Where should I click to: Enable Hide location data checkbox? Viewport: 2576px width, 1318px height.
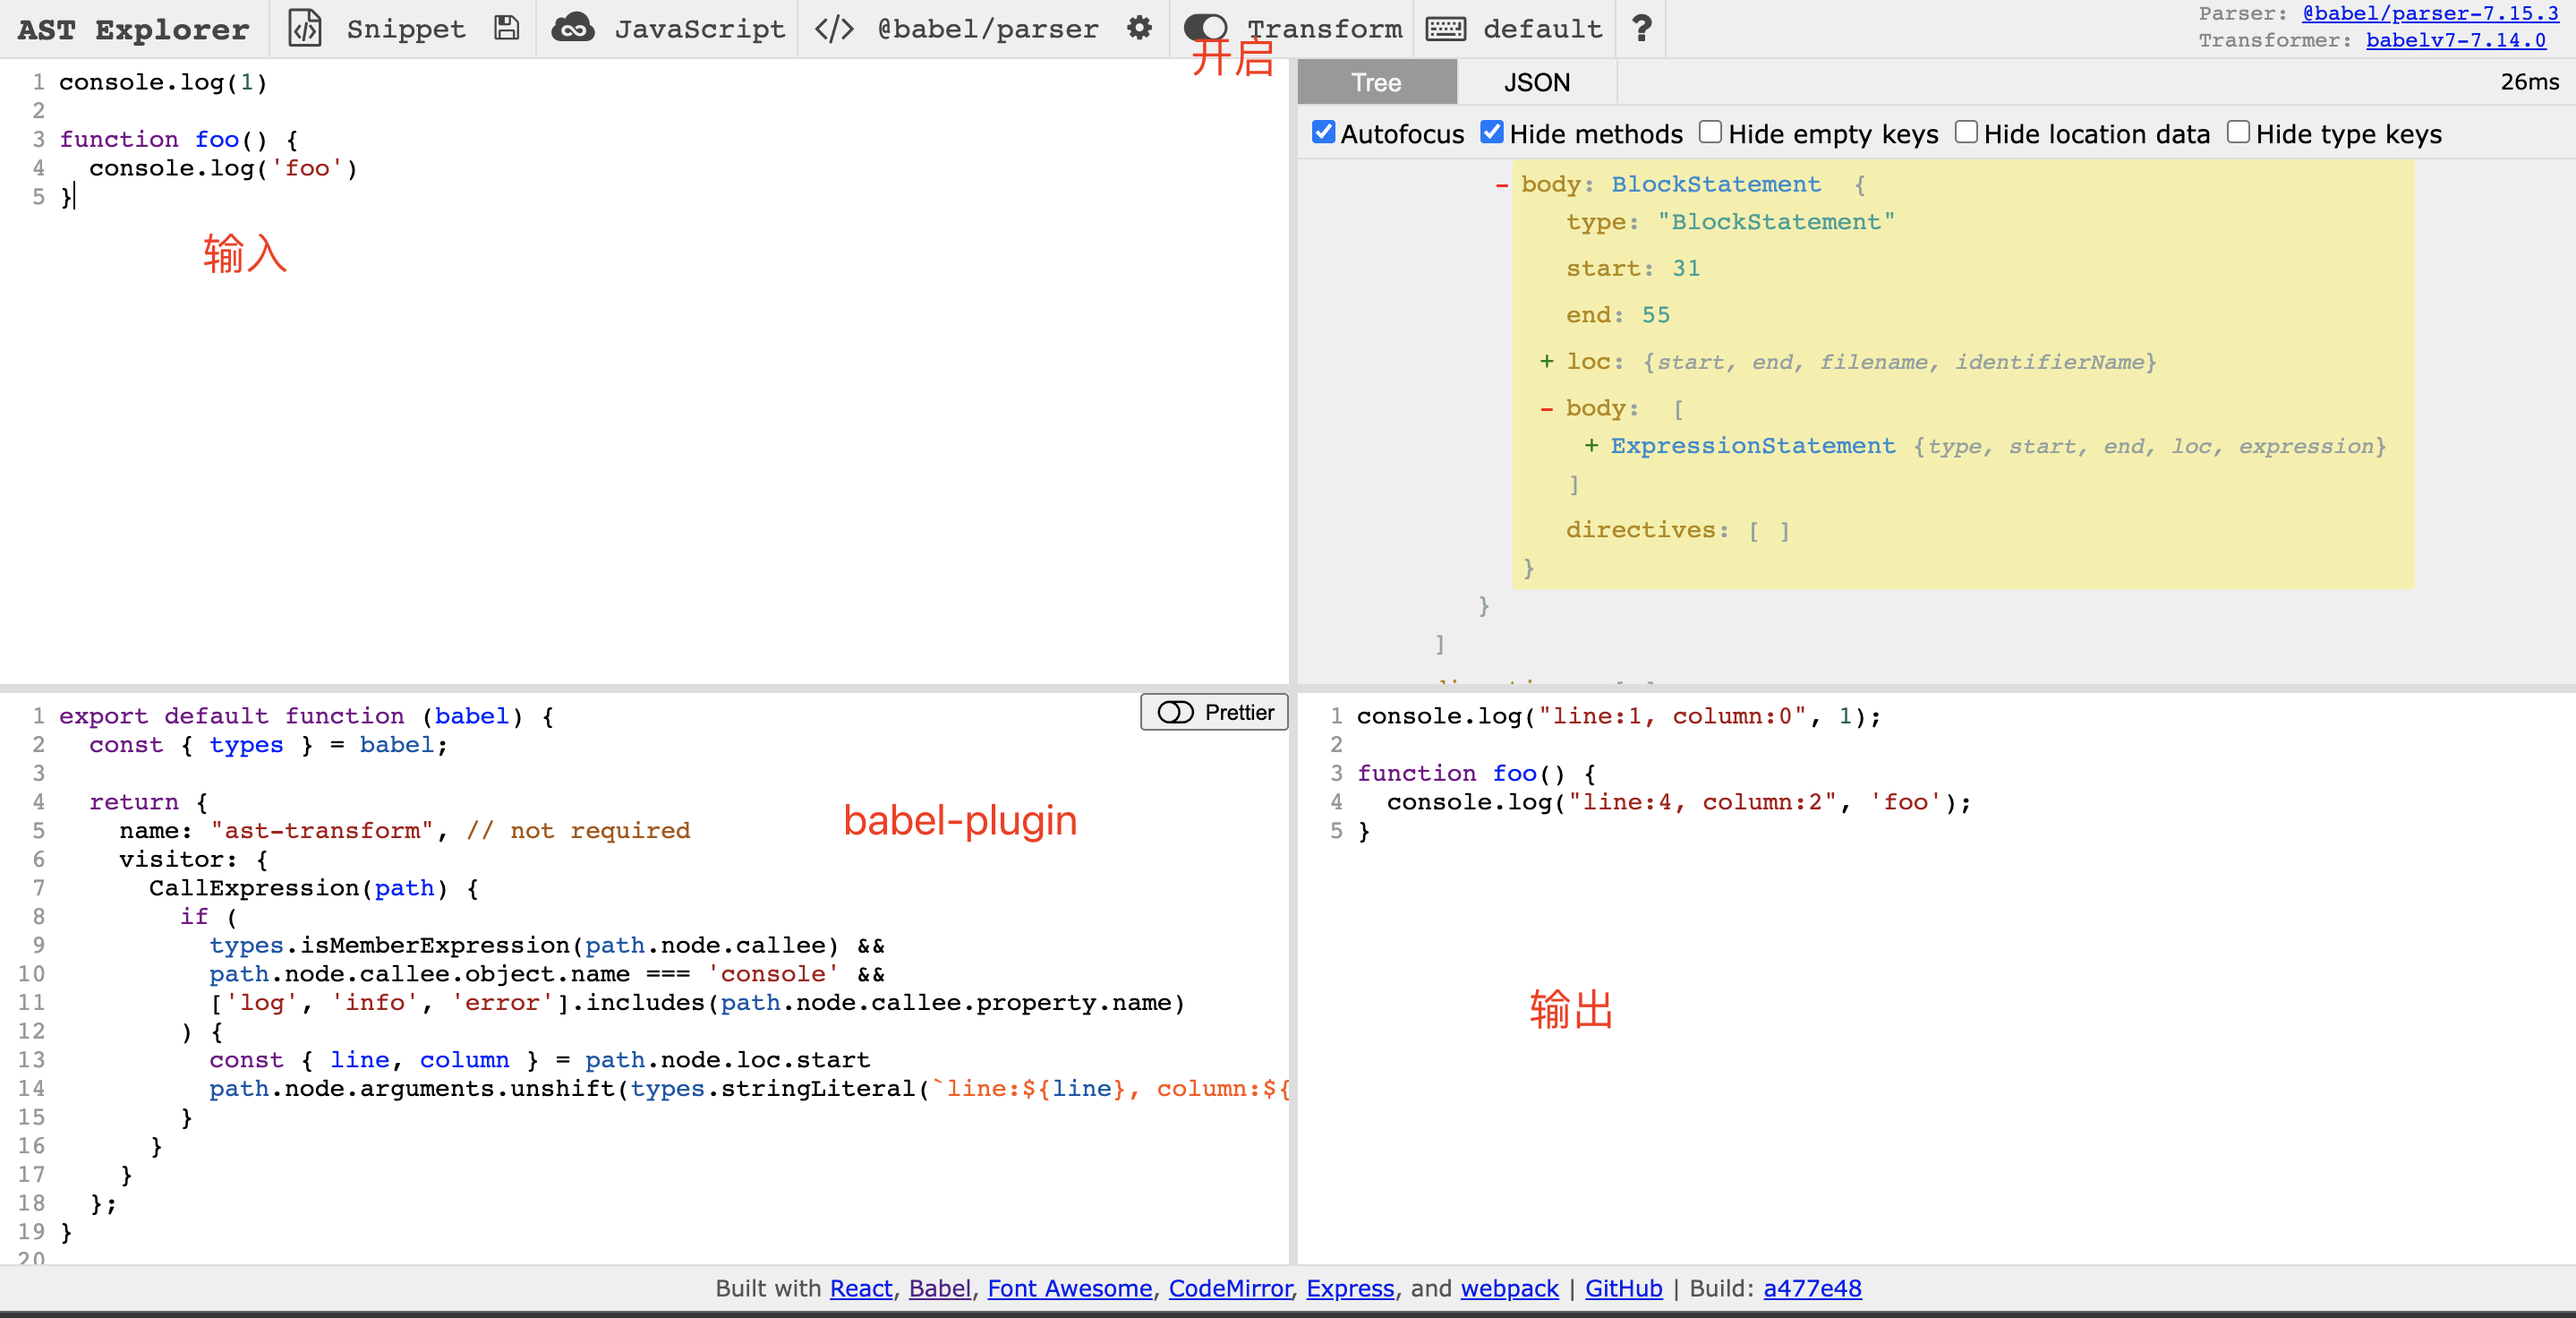tap(1966, 132)
